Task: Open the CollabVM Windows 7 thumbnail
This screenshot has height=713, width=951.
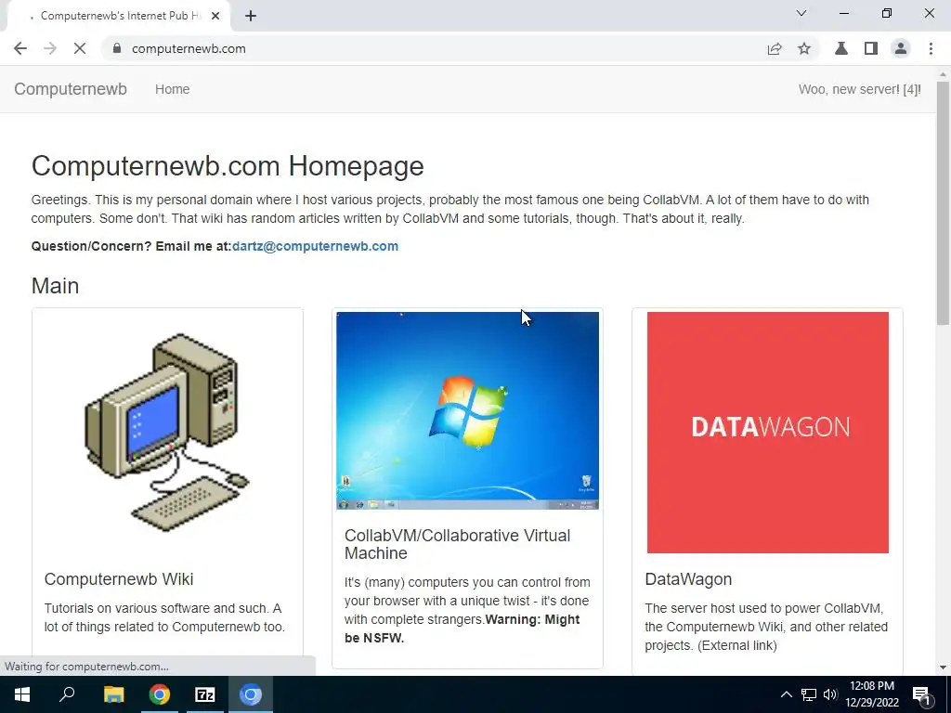Action: [x=468, y=410]
